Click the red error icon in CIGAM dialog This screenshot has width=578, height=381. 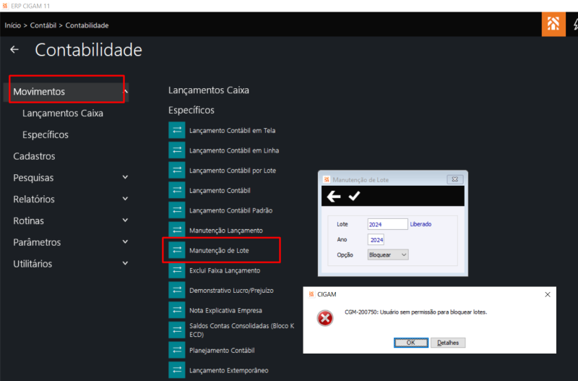click(325, 318)
